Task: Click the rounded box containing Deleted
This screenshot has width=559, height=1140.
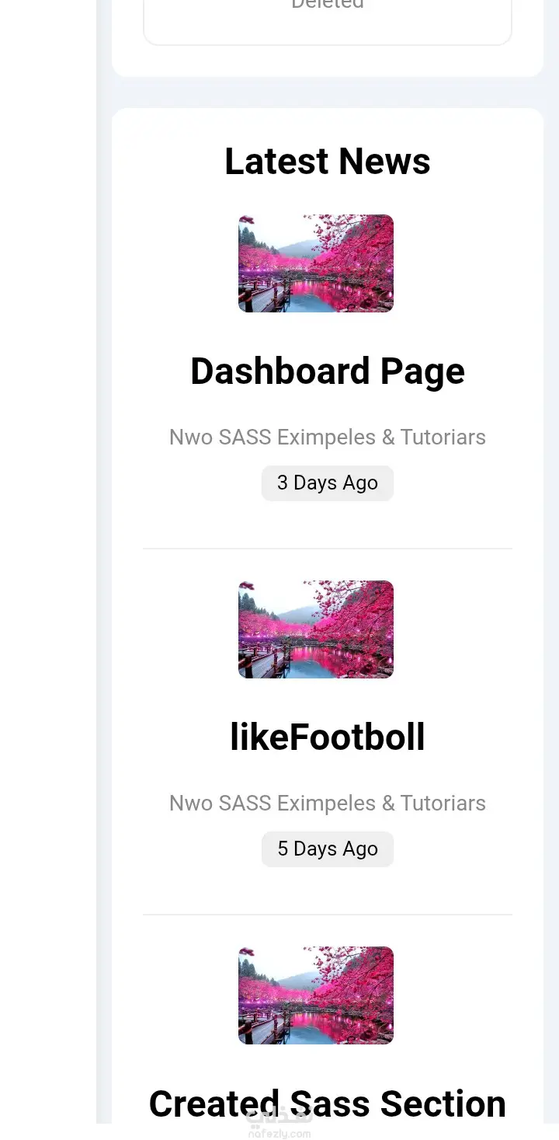Action: click(x=328, y=22)
